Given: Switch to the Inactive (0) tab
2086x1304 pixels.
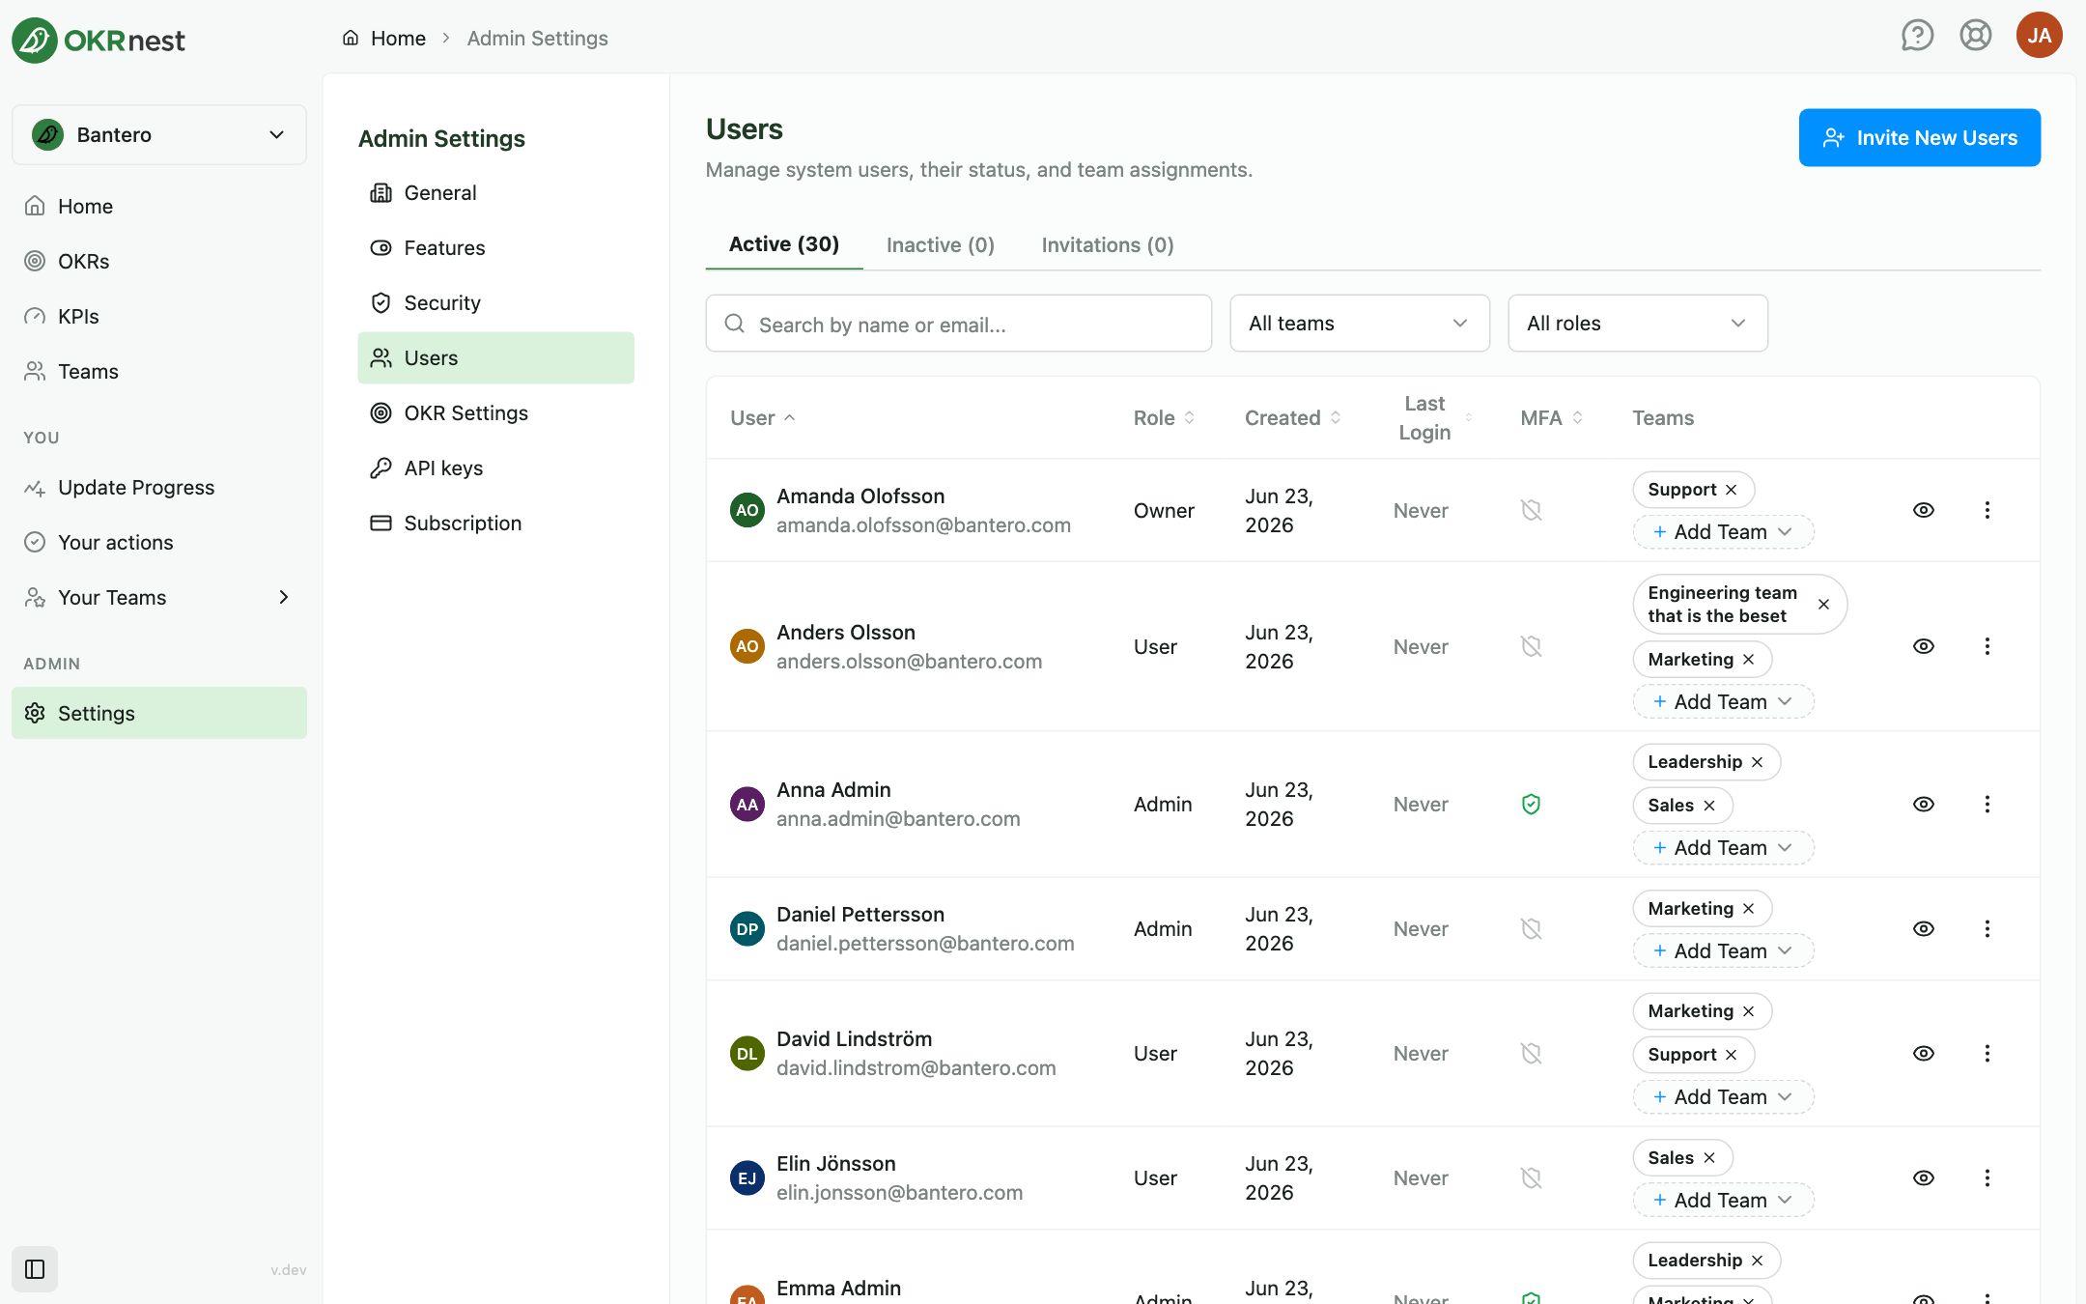Looking at the screenshot, I should (x=940, y=245).
